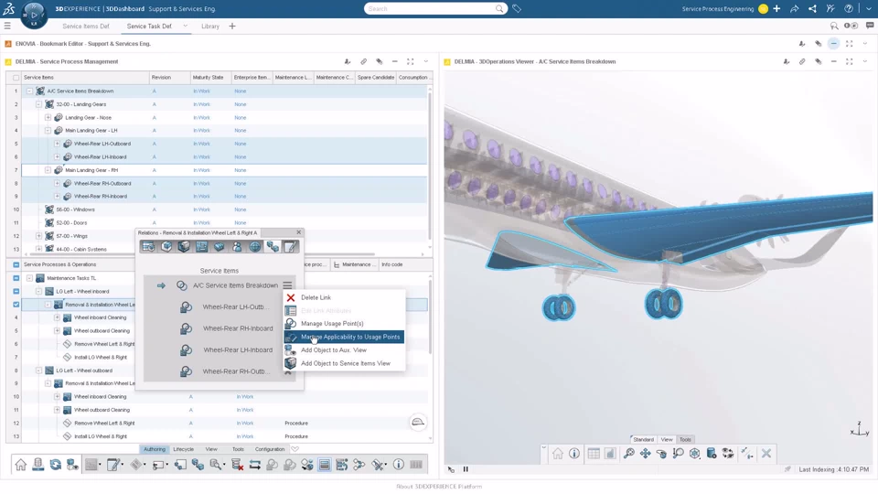Image resolution: width=878 pixels, height=494 pixels.
Task: Pause the 3D viewer playback
Action: (466, 469)
